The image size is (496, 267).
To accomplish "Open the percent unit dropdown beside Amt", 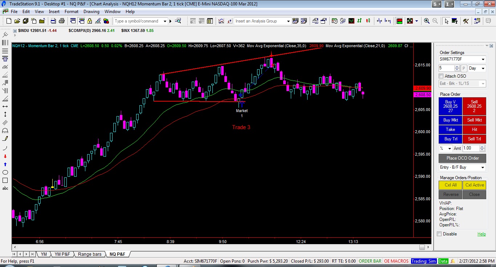I will pos(450,148).
